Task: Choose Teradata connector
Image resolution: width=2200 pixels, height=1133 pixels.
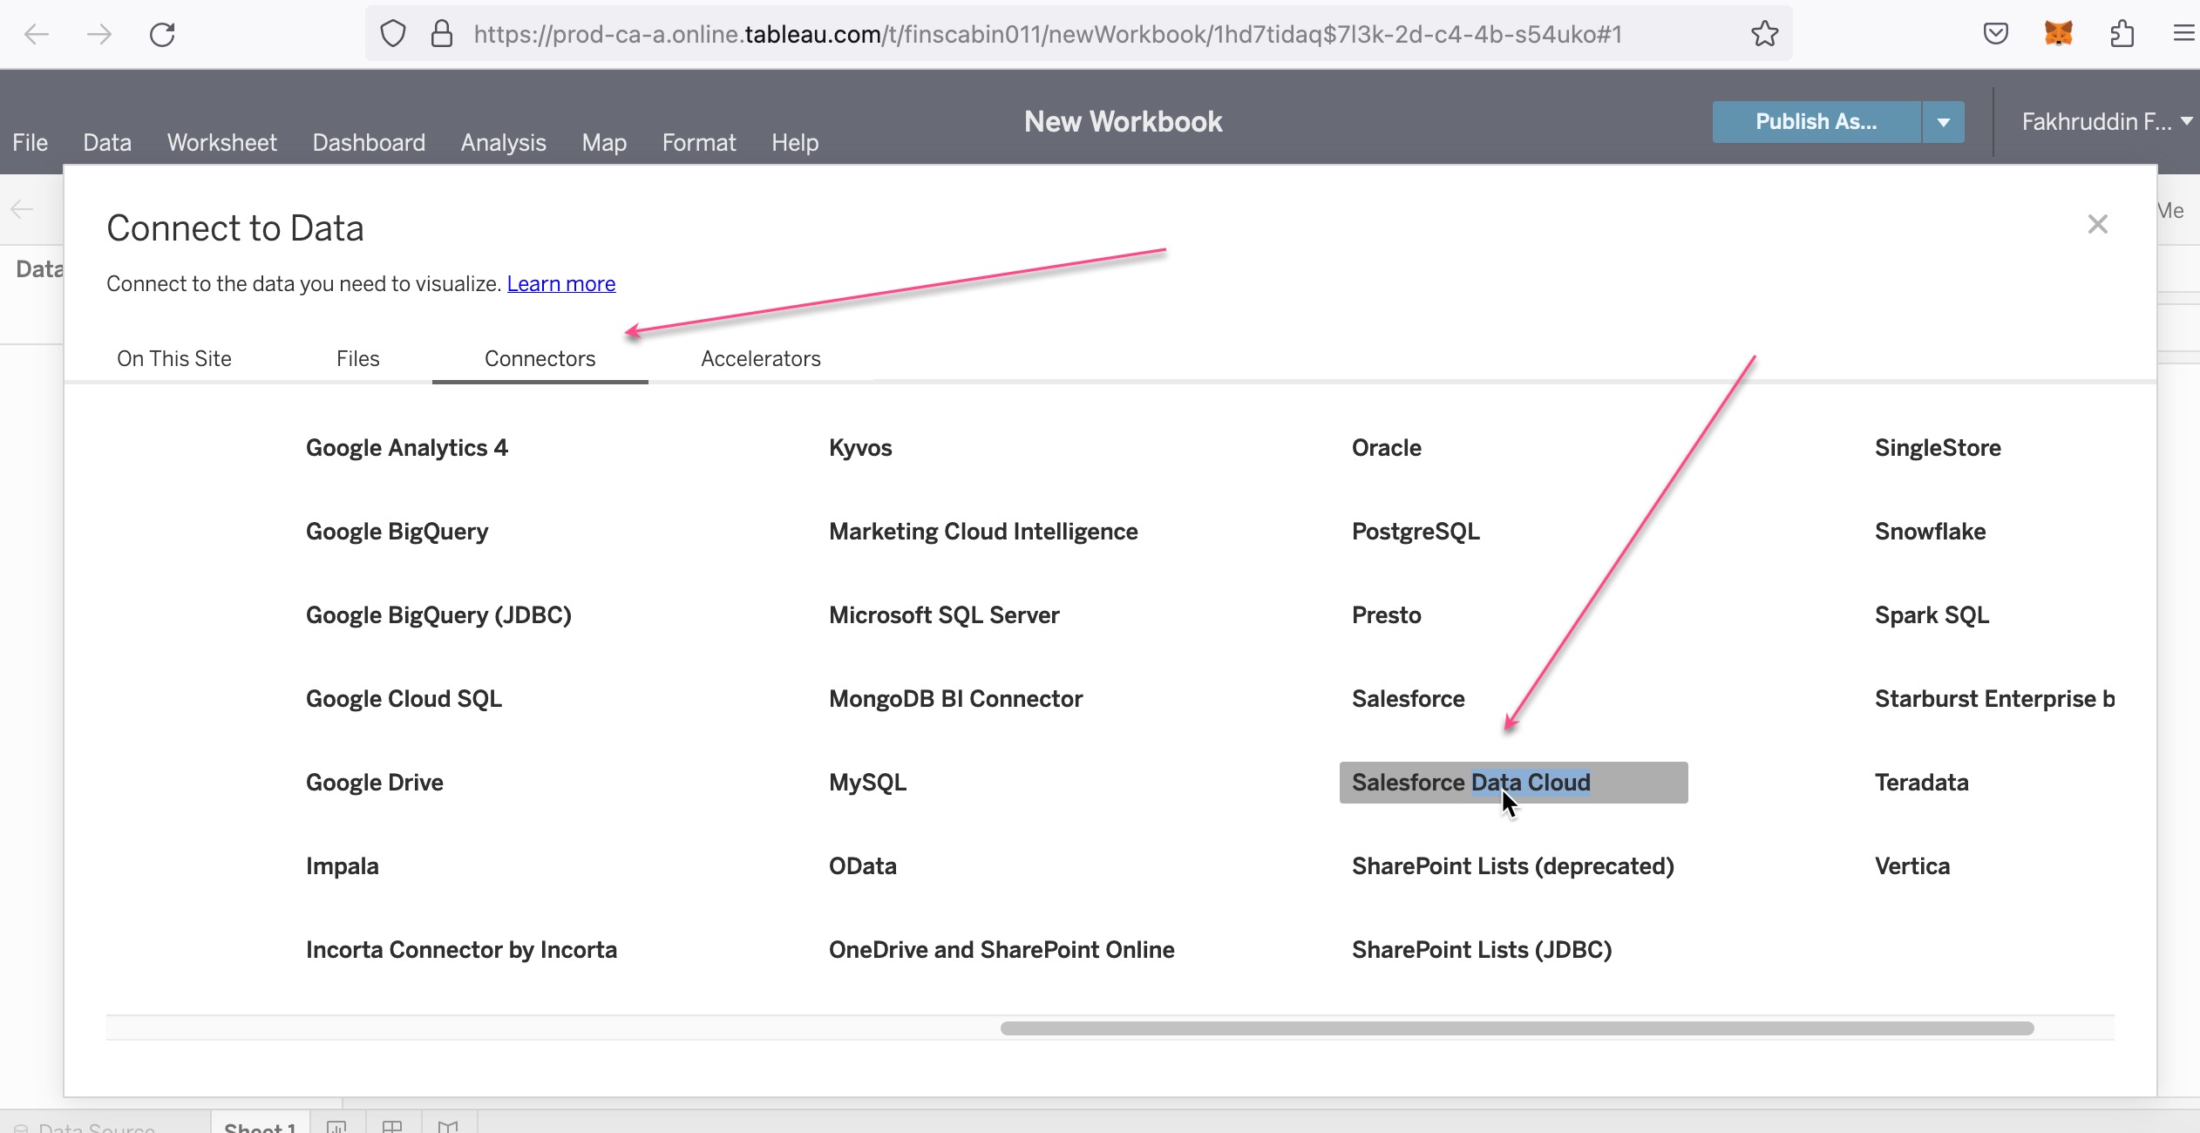Action: tap(1921, 783)
